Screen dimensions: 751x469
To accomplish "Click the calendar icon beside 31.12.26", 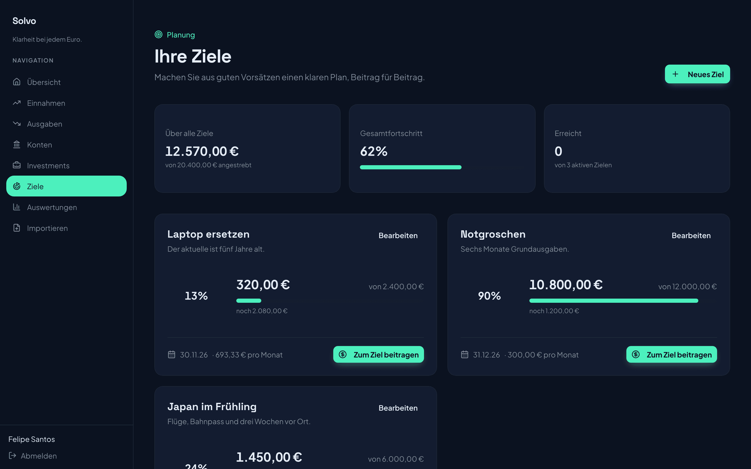I will pos(465,354).
